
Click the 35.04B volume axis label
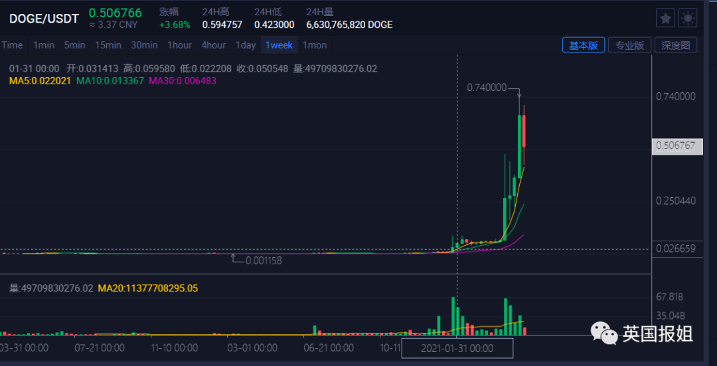tap(670, 316)
